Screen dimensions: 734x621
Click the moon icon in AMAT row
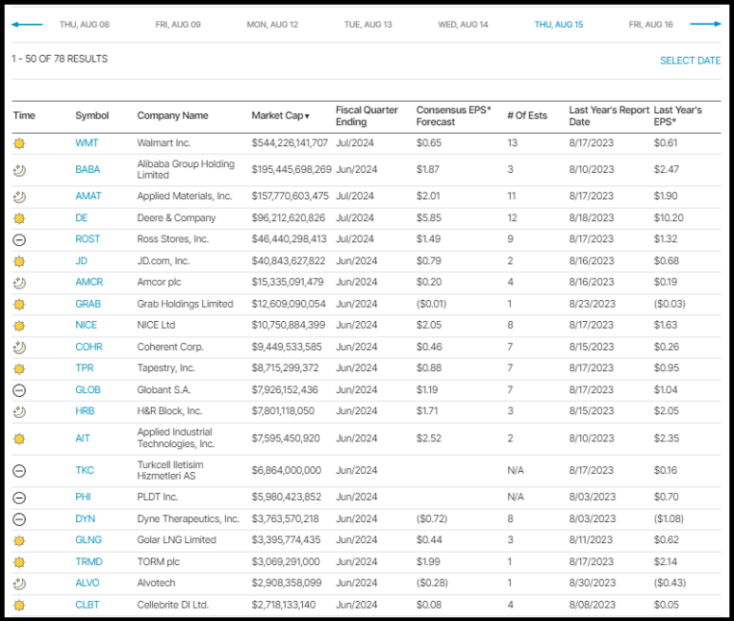[19, 197]
